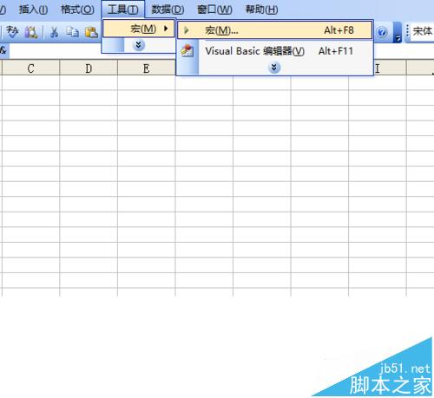Click the 工具(T) menu
434x398 pixels.
(123, 10)
